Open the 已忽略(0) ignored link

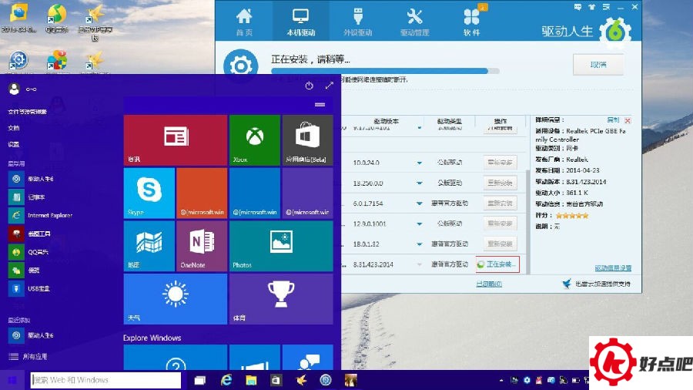(489, 284)
